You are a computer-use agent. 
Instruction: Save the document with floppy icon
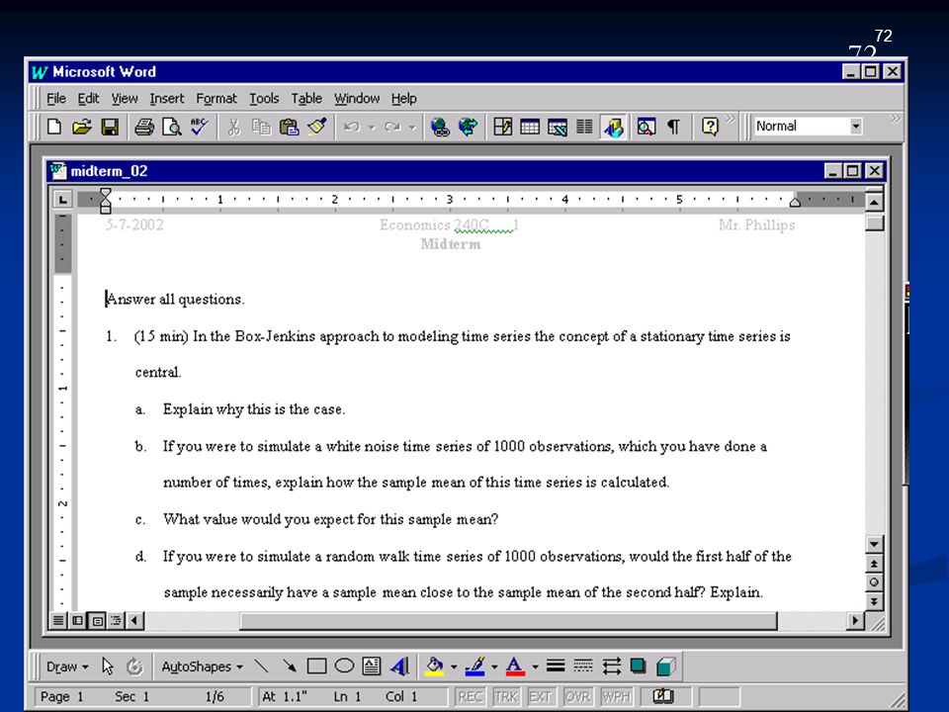(110, 127)
